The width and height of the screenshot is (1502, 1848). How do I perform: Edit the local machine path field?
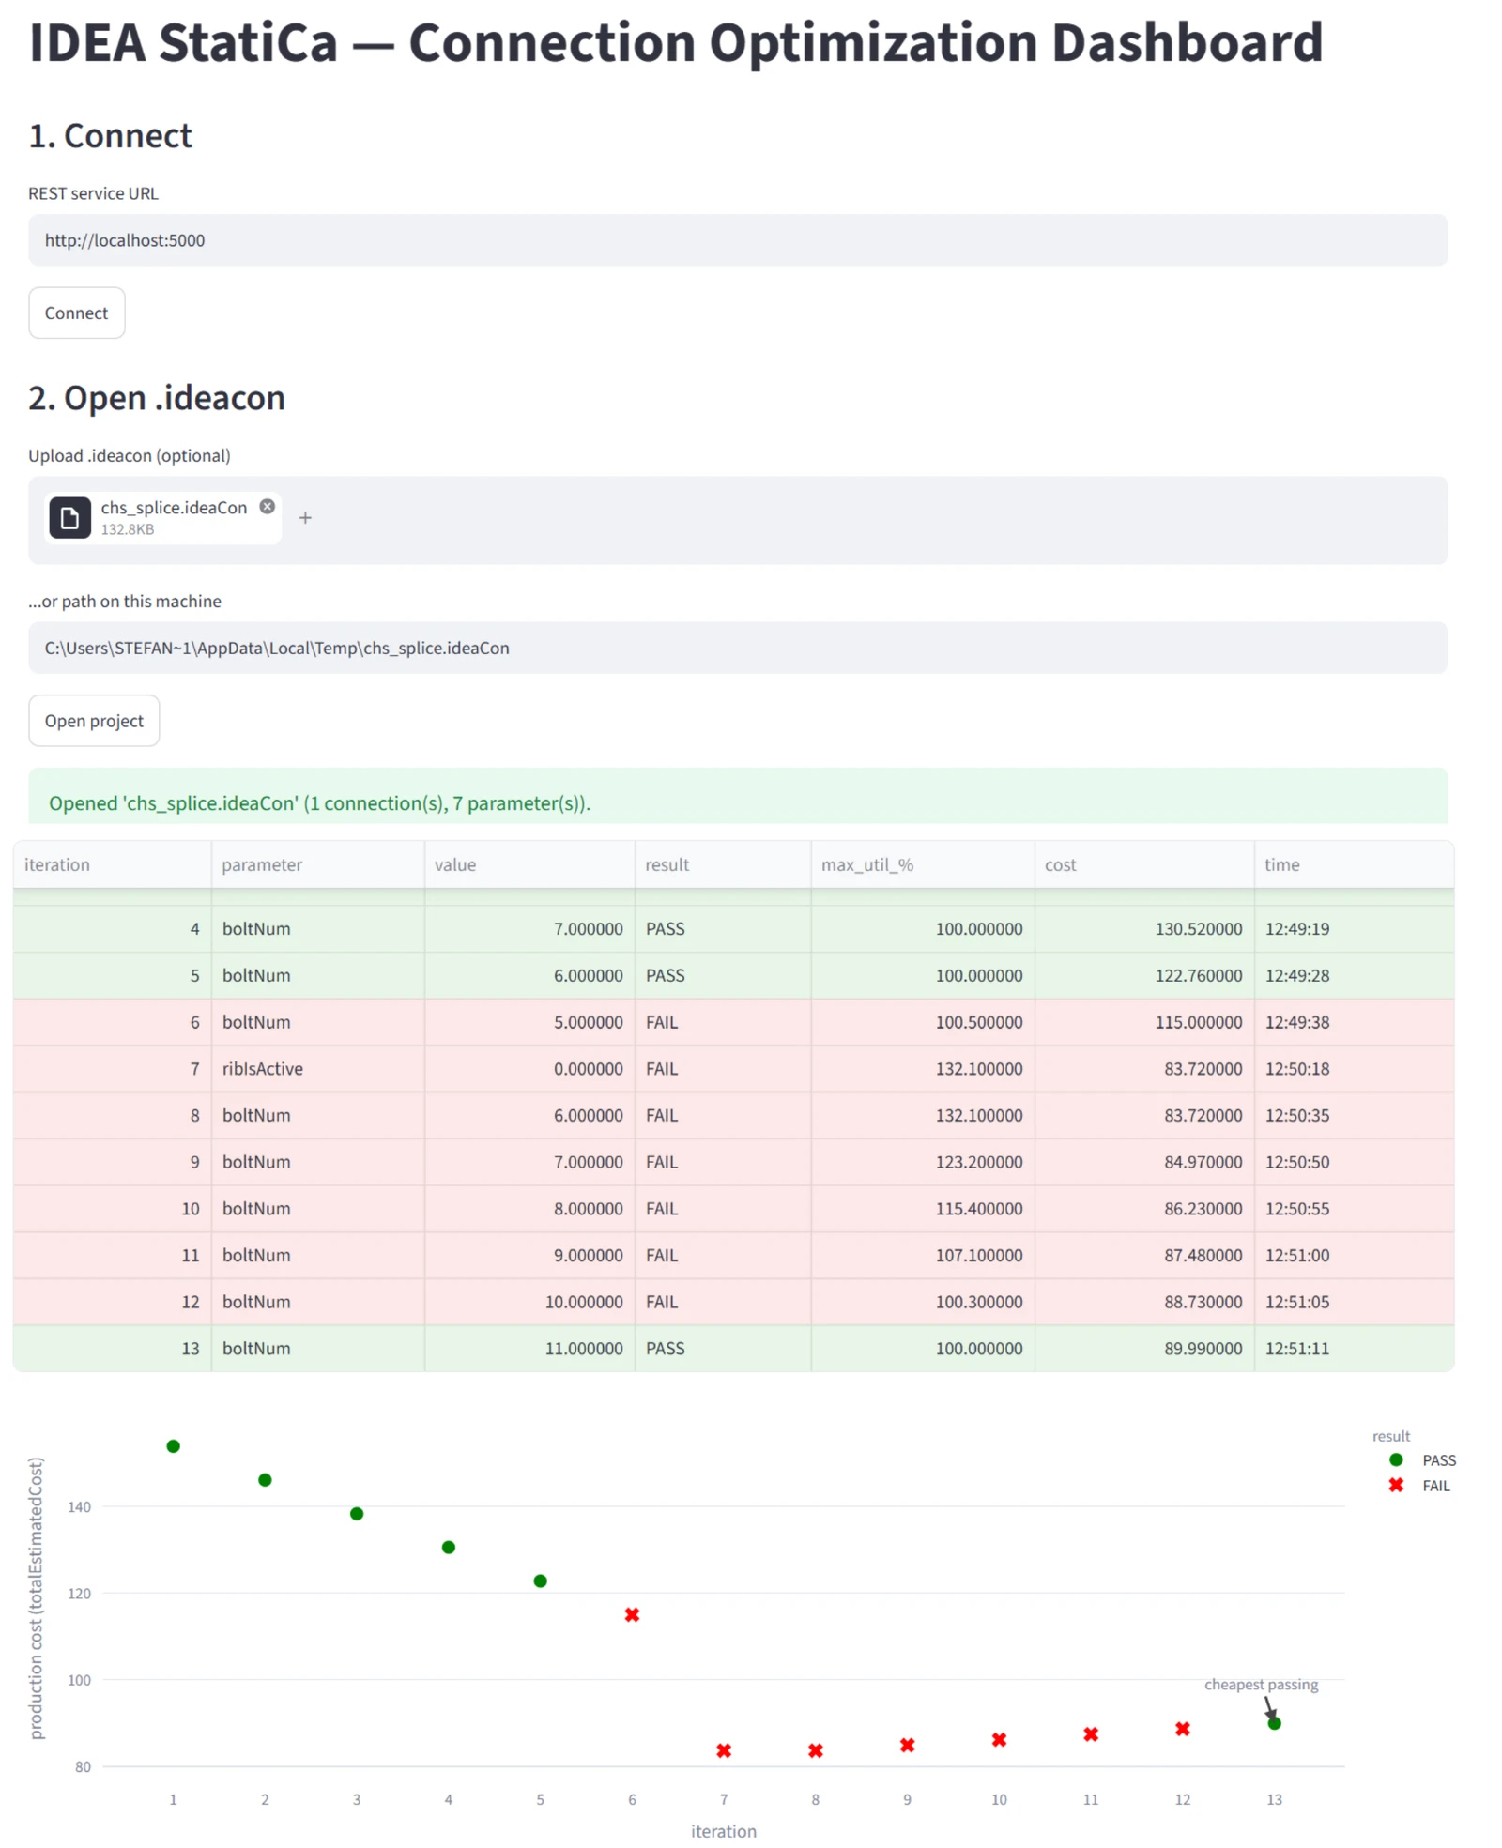coord(738,648)
